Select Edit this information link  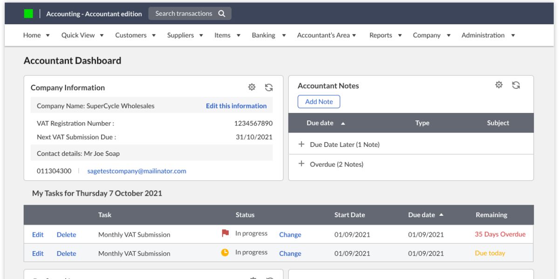[236, 106]
